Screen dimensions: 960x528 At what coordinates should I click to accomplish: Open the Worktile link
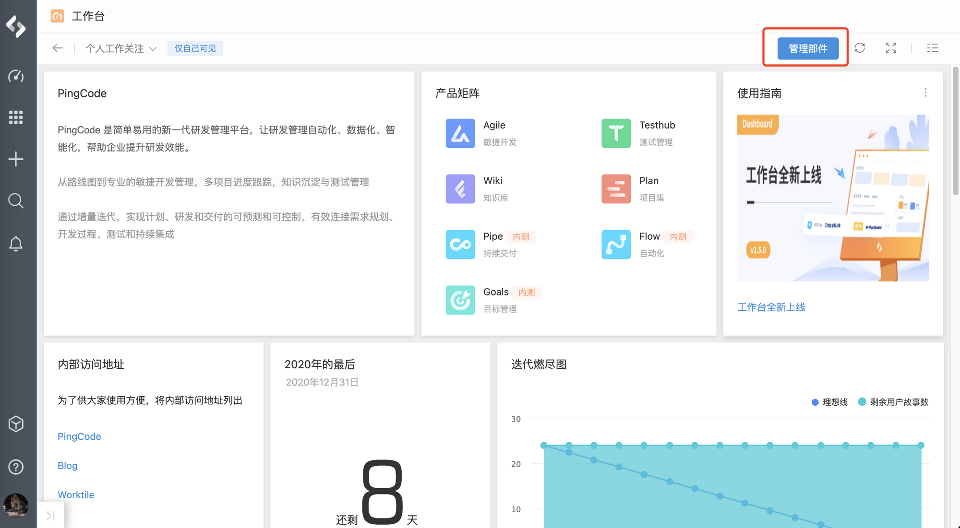[x=76, y=495]
